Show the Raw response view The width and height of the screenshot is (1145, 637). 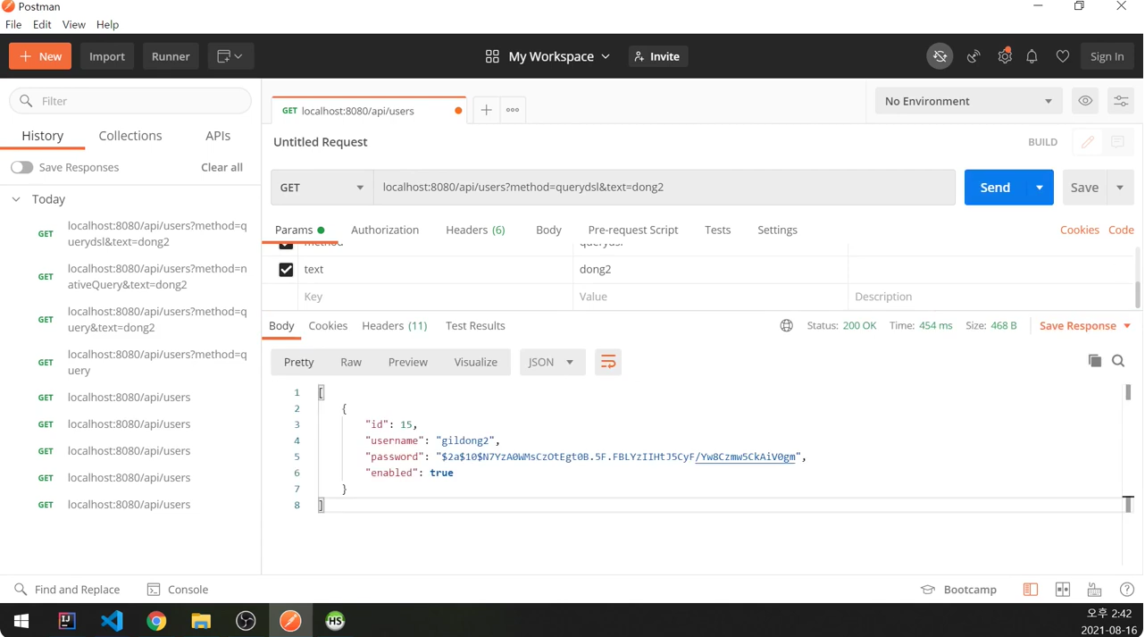point(351,362)
